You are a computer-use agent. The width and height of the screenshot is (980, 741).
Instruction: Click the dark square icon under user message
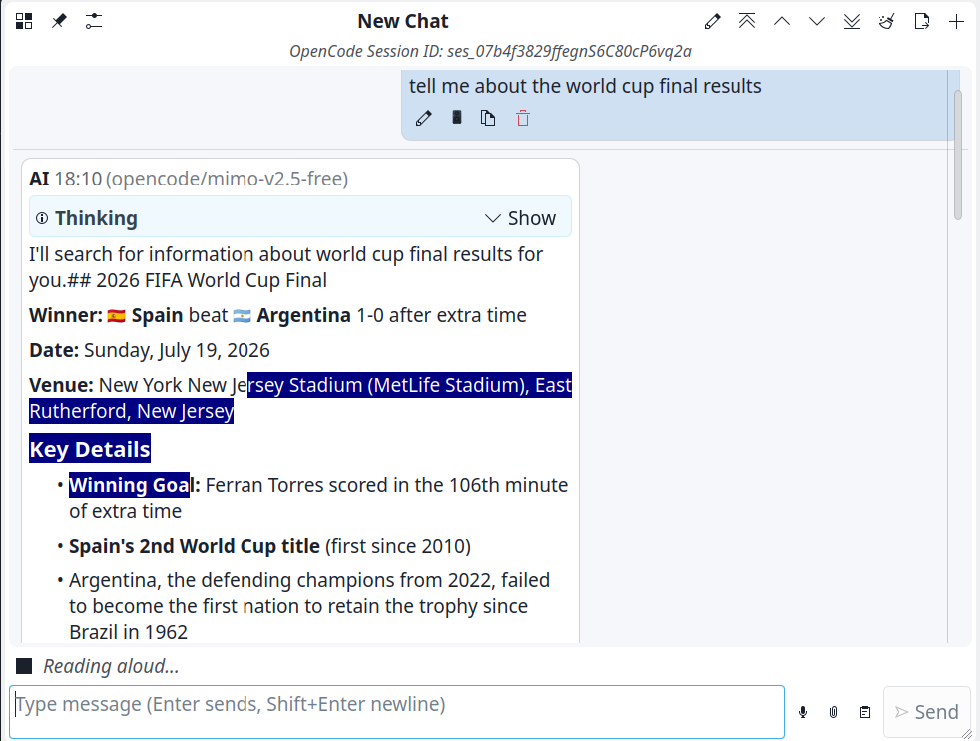(x=457, y=118)
